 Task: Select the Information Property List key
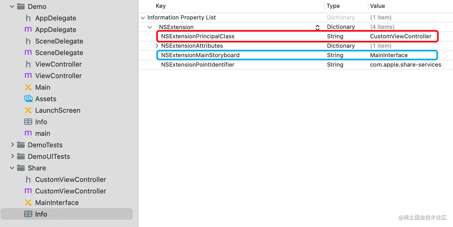(x=182, y=17)
